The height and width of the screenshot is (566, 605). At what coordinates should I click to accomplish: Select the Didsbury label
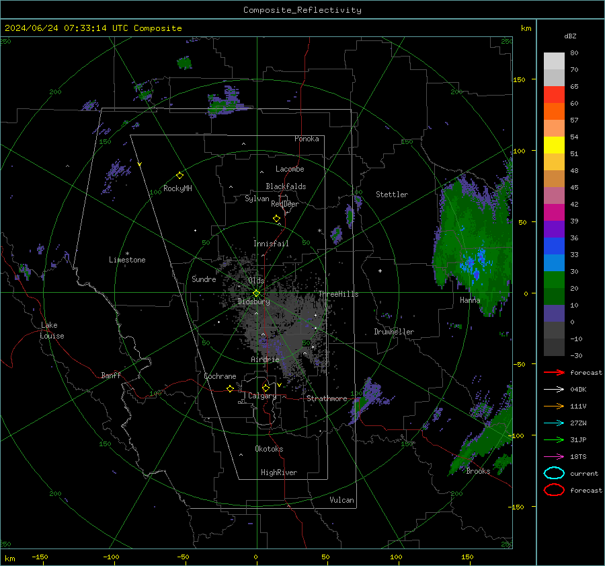pyautogui.click(x=253, y=302)
